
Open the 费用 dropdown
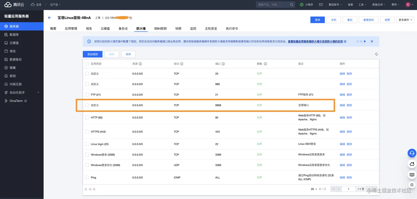click(395, 5)
